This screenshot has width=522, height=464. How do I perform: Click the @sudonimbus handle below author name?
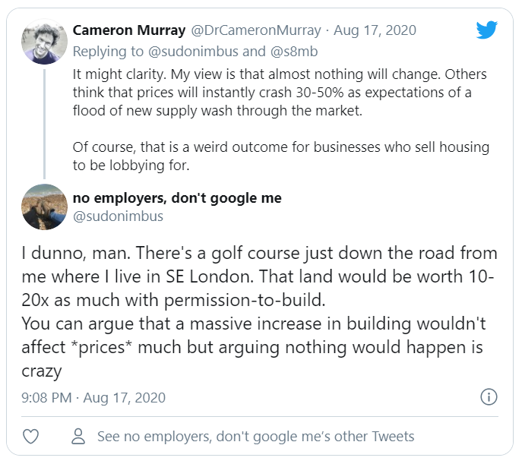point(118,216)
